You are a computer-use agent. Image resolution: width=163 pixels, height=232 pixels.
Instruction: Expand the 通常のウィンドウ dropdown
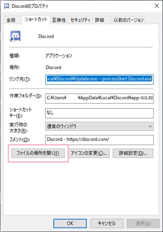tap(99, 126)
